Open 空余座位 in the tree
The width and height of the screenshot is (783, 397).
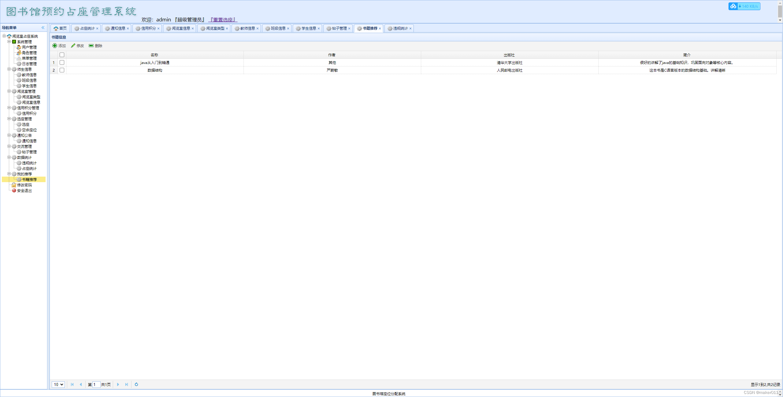pos(29,130)
